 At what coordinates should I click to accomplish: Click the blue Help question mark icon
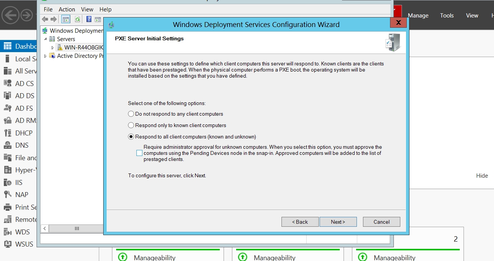(89, 19)
